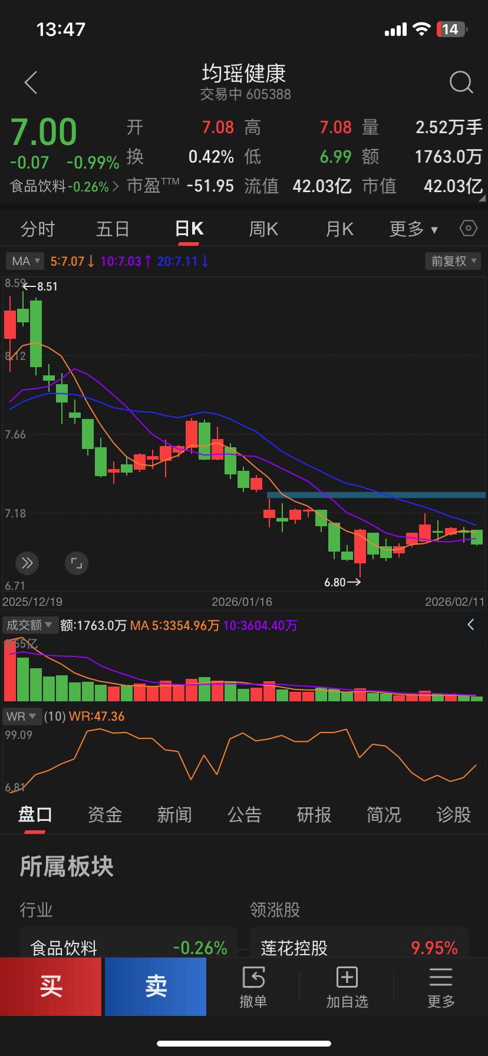Screen dimensions: 488x1056
Task: Switch to 五日 chart tab
Action: tap(113, 229)
